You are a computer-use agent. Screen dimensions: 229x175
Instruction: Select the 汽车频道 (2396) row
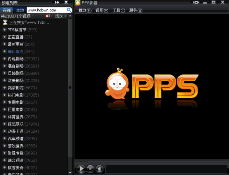[34, 139]
